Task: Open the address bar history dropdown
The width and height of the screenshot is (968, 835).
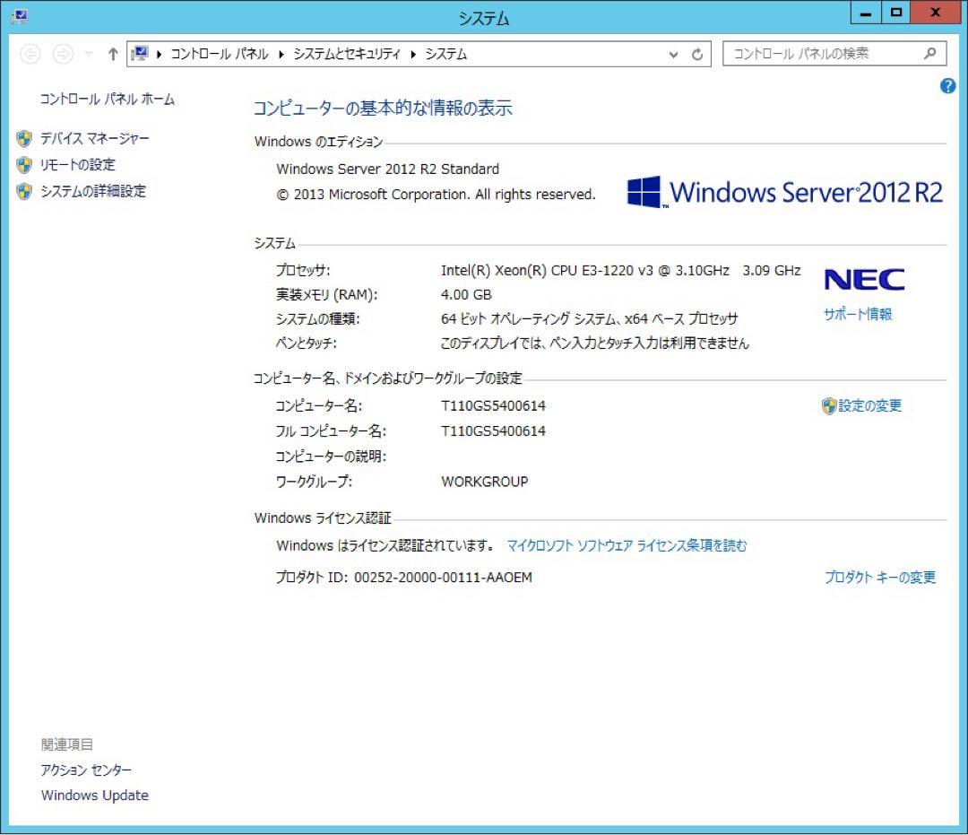Action: click(673, 54)
